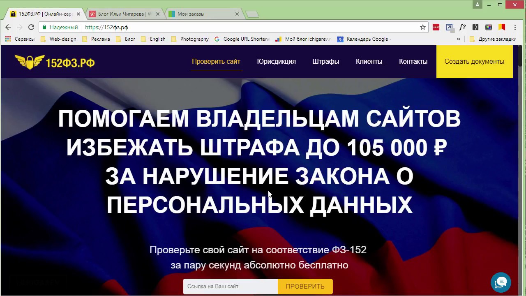Screen dimensions: 526x296
Task: Click the browser Back arrow
Action: pos(8,27)
